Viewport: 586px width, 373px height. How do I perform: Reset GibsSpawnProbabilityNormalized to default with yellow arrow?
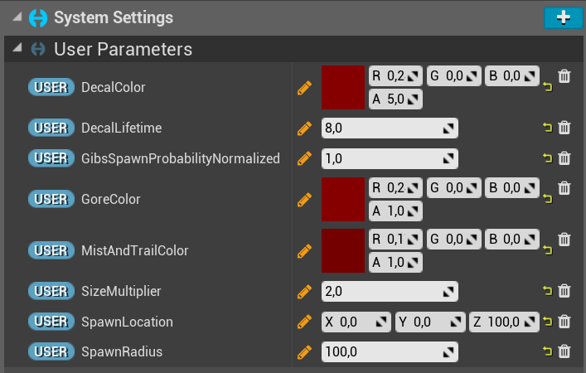[x=548, y=158]
